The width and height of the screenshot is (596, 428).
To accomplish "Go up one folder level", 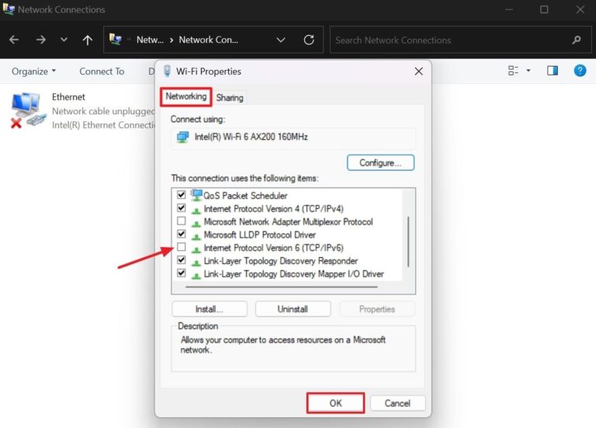I will click(x=88, y=40).
